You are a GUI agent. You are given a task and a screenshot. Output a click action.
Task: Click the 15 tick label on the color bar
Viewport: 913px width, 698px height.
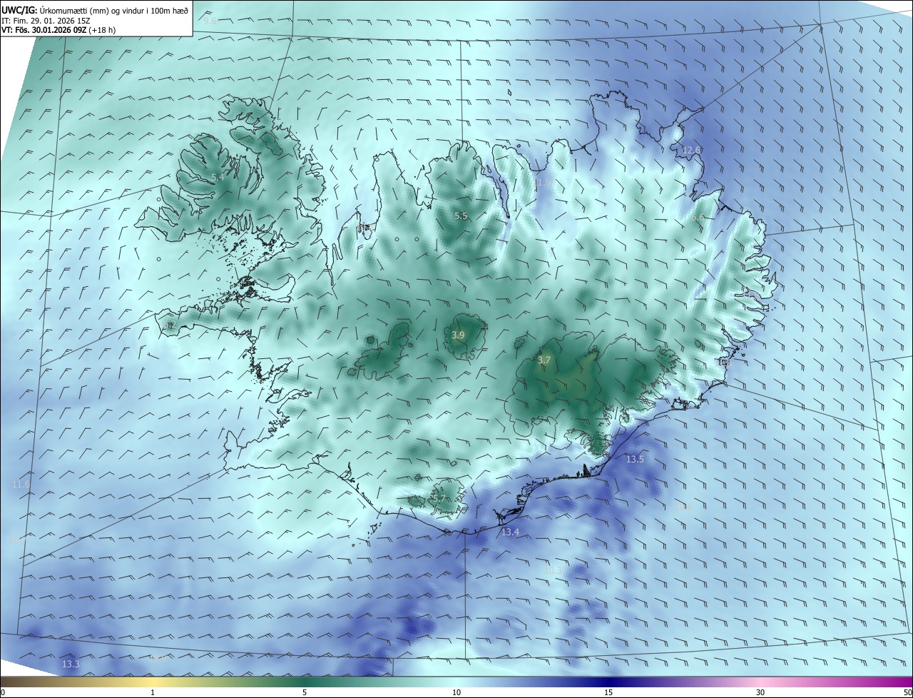coord(608,692)
